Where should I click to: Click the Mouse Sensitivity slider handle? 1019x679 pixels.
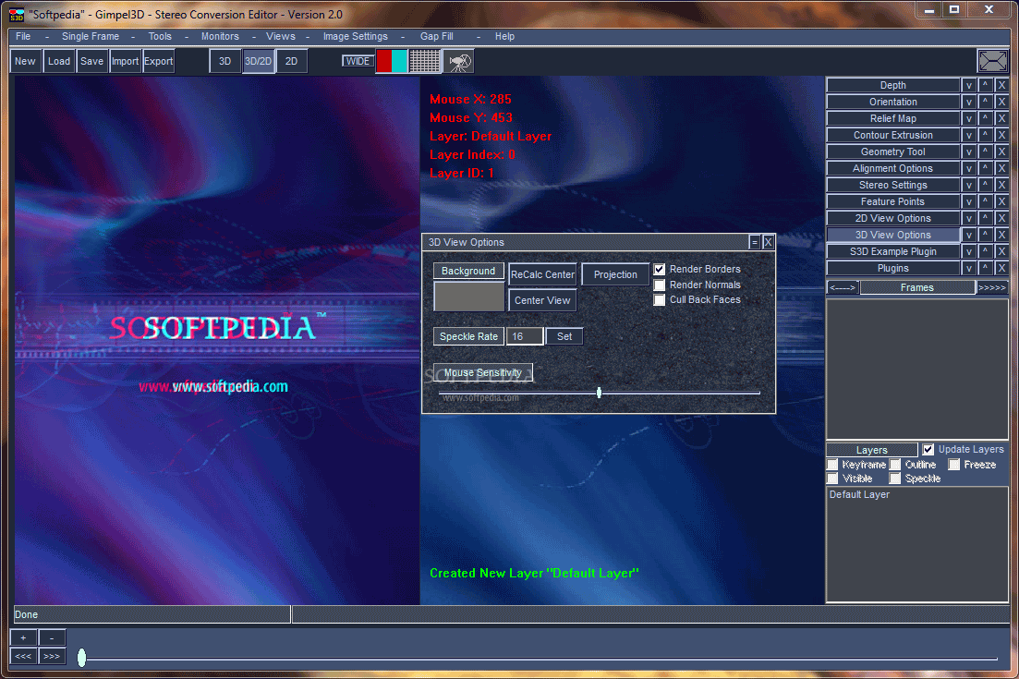(599, 393)
